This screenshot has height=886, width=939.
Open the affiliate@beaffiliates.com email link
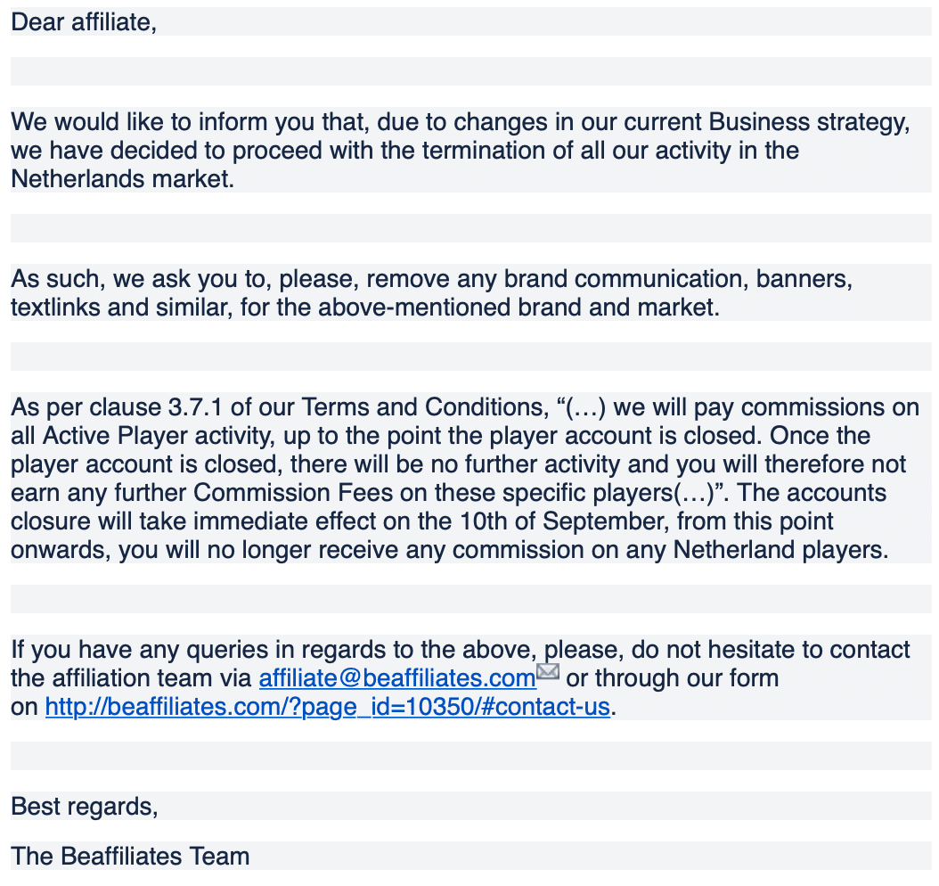coord(397,678)
